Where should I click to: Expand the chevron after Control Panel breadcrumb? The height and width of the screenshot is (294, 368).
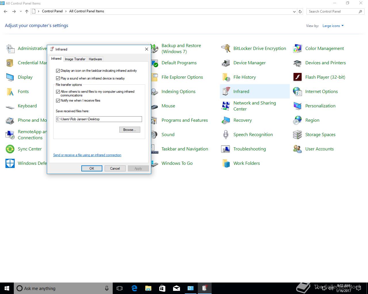(66, 11)
